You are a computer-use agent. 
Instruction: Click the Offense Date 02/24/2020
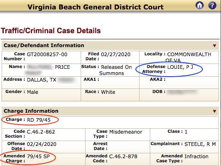pos(42,144)
